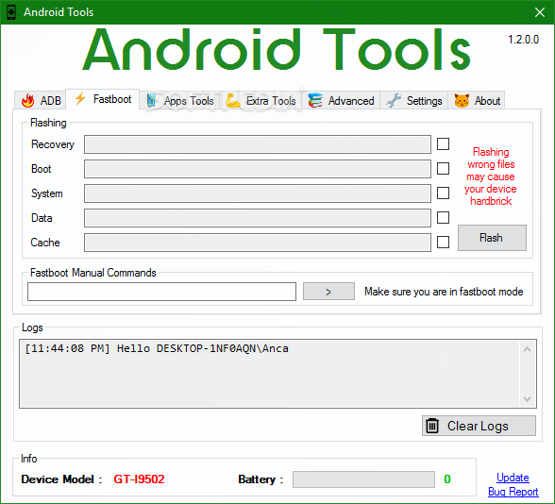Select the Fastboot tab label

click(x=112, y=99)
